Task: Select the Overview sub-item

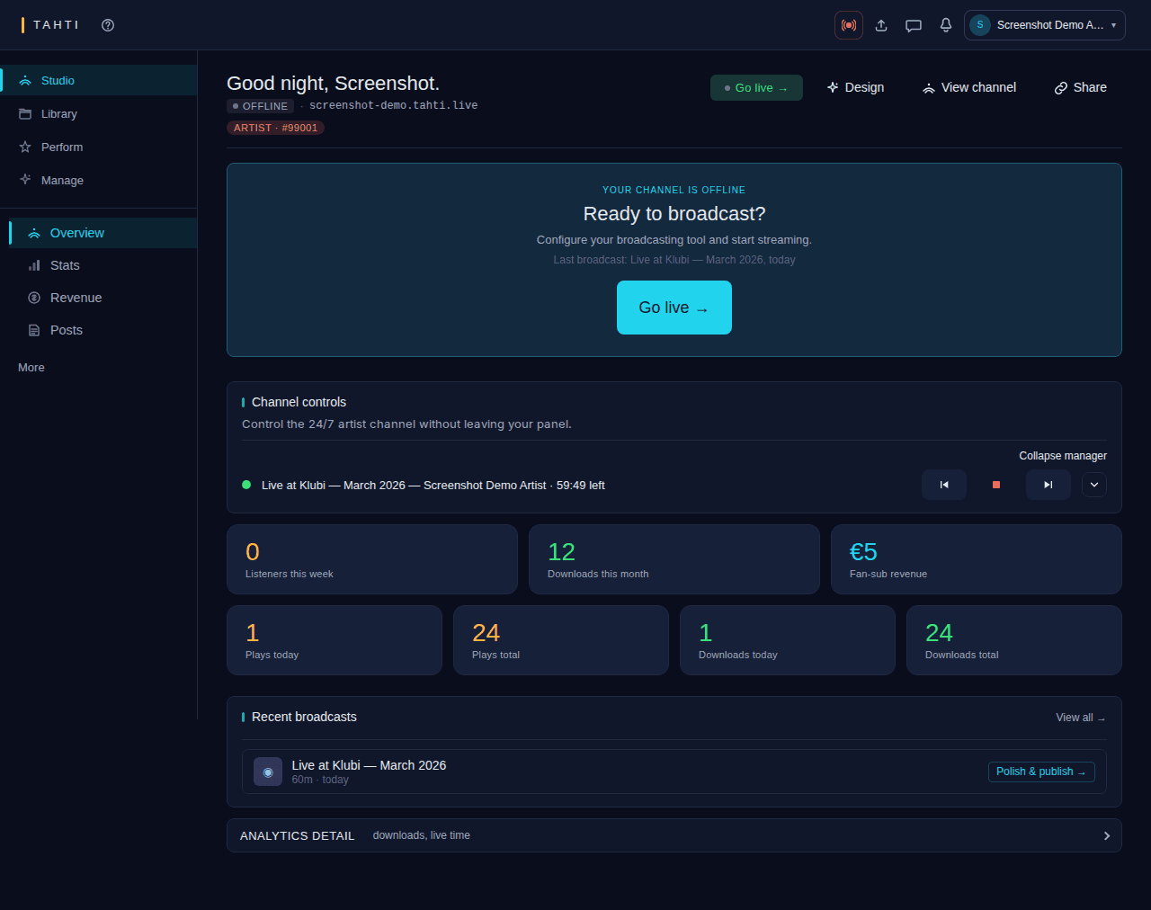Action: click(x=103, y=233)
